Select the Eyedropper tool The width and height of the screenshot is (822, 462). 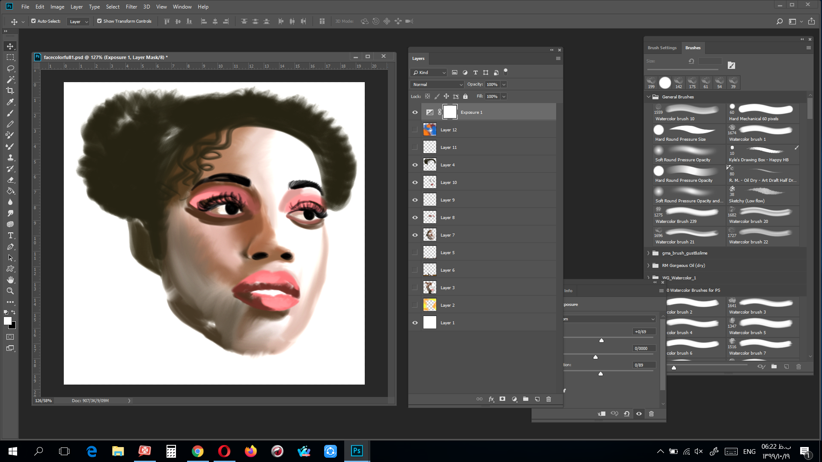pyautogui.click(x=10, y=102)
